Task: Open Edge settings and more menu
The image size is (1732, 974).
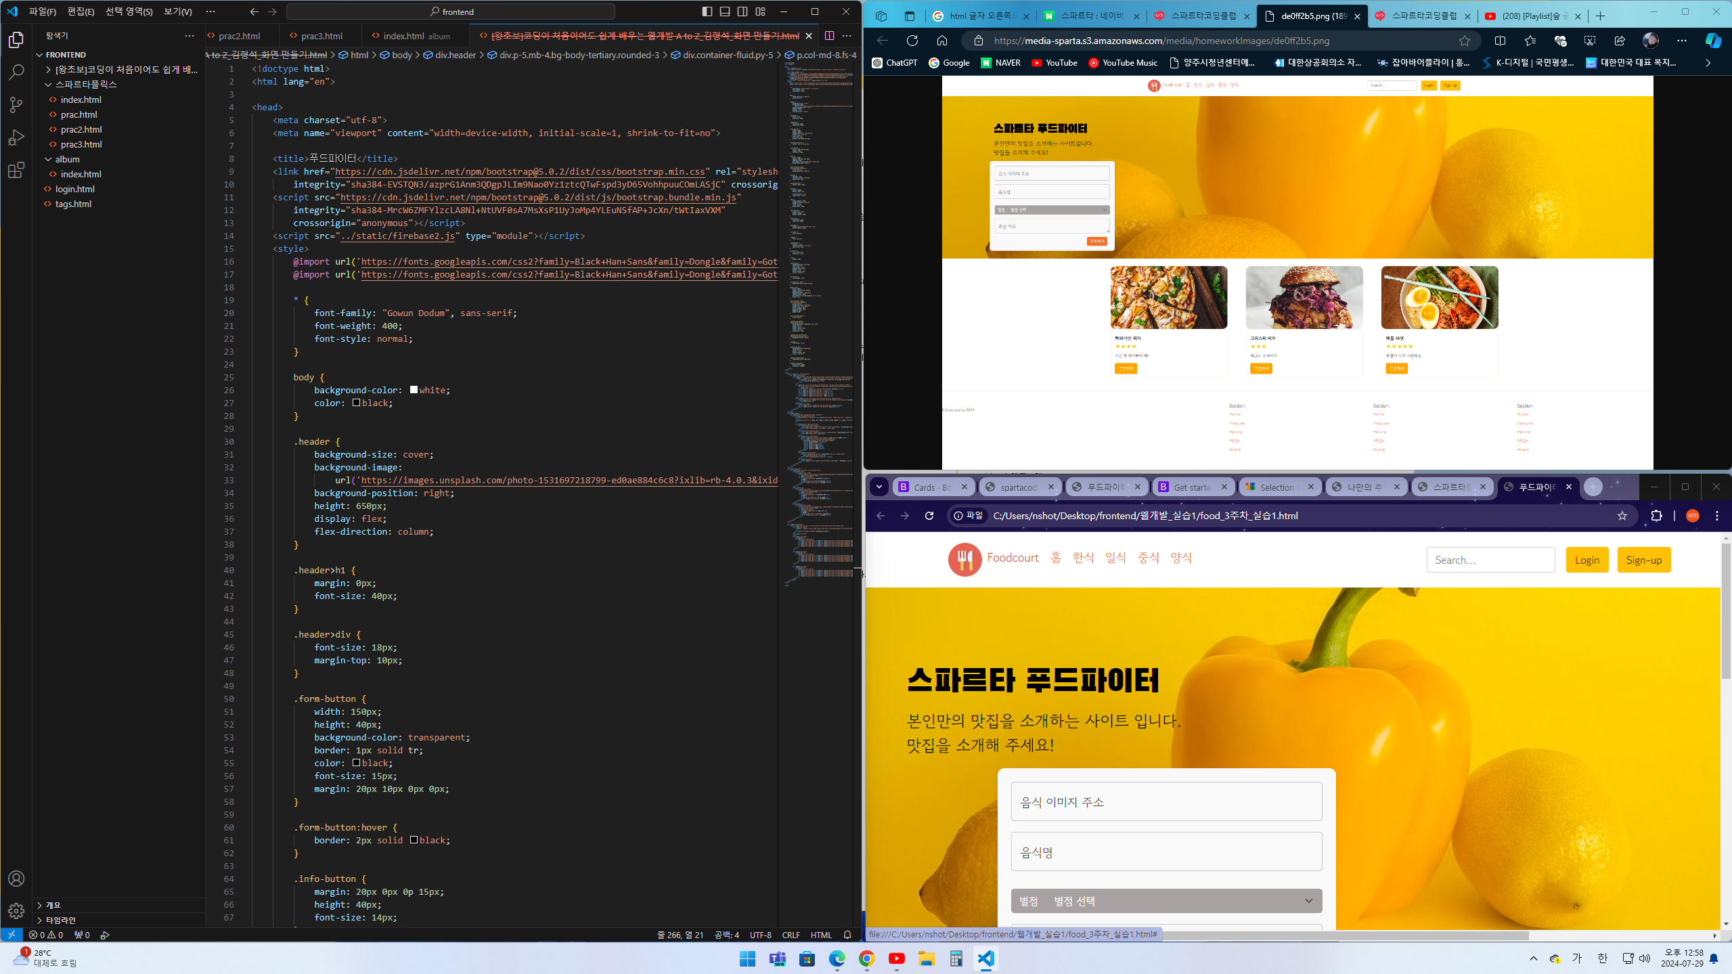Action: coord(1682,41)
